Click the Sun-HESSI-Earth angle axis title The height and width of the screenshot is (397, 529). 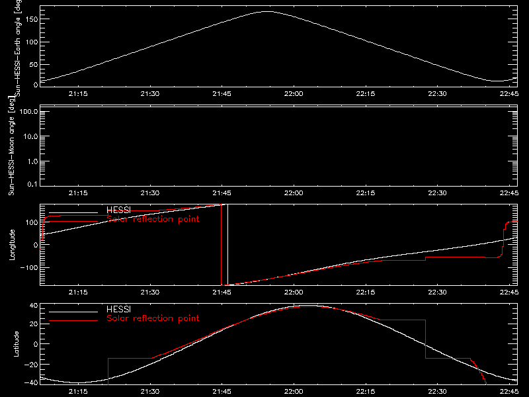point(18,48)
